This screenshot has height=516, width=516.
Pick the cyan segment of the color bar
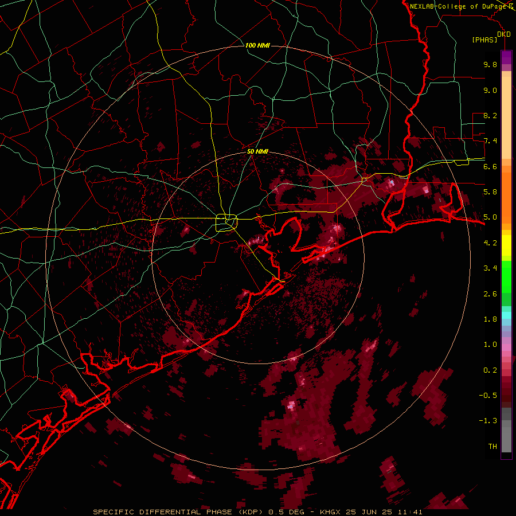click(506, 315)
